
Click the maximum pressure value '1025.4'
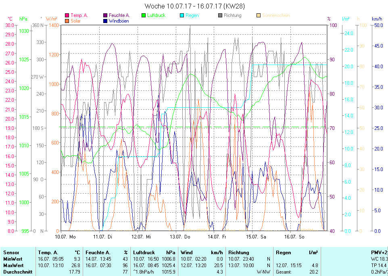click(169, 266)
